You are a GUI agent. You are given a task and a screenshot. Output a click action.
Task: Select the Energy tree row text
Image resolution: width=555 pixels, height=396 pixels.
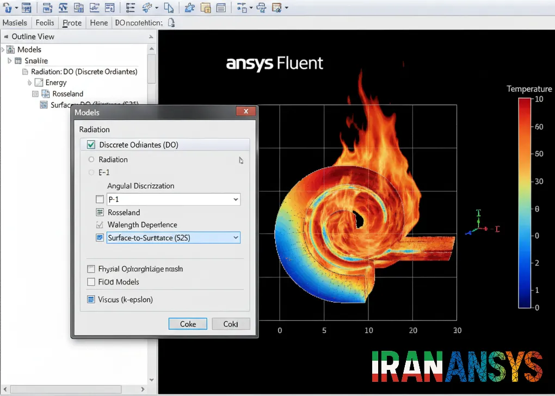click(x=56, y=83)
